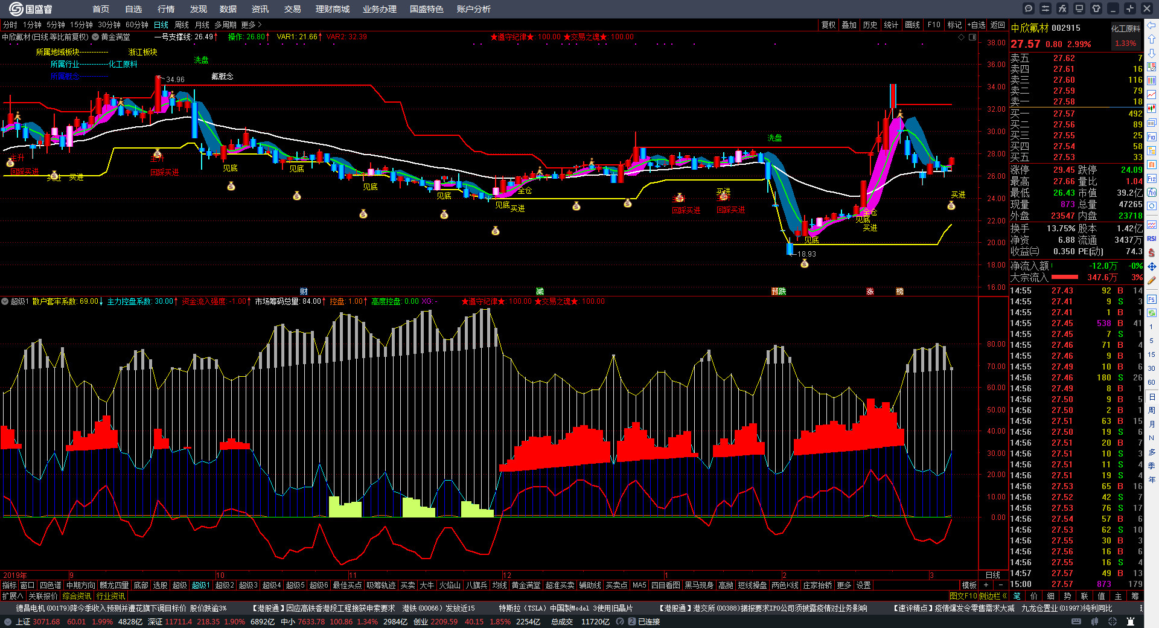Screen dimensions: 1159x628
Task: Click the blue left arrow sidebar icon
Action: pos(1152,25)
